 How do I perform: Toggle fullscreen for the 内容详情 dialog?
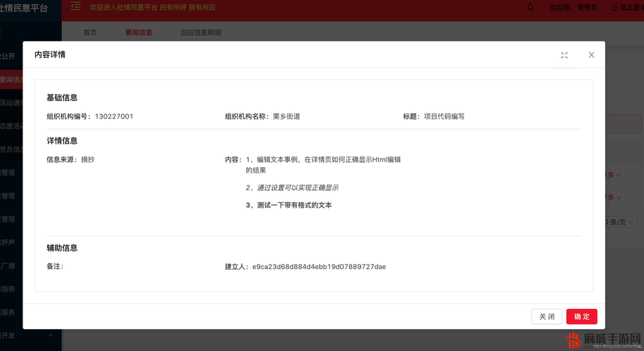(x=565, y=55)
